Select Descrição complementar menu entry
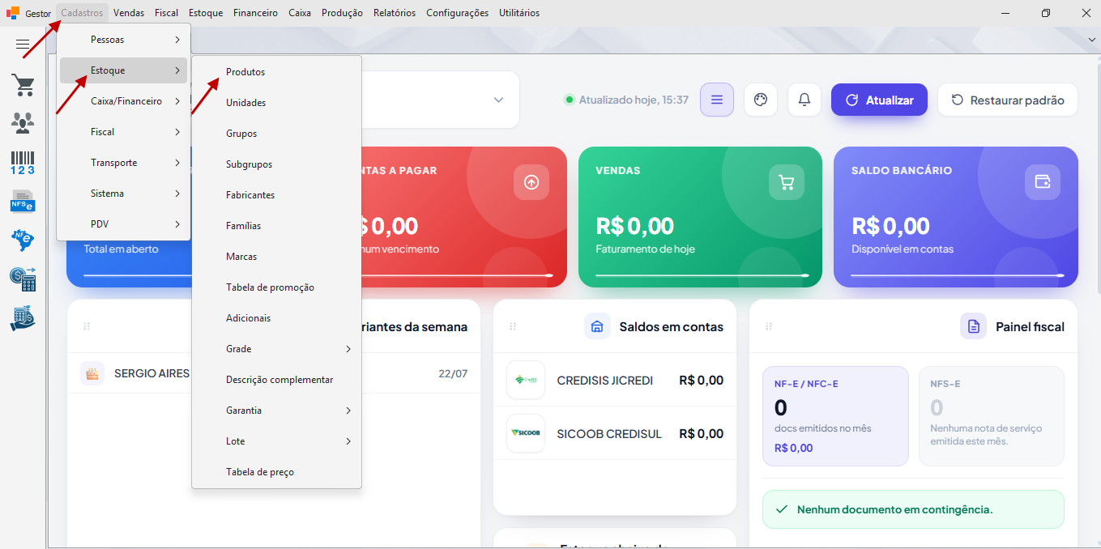The width and height of the screenshot is (1101, 549). point(276,380)
